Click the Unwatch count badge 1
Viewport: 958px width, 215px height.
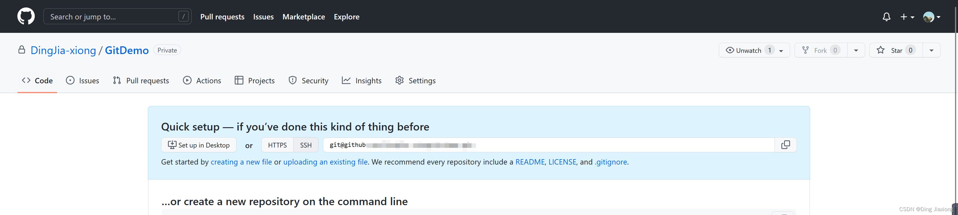[769, 50]
